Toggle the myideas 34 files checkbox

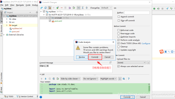coord(44,11)
